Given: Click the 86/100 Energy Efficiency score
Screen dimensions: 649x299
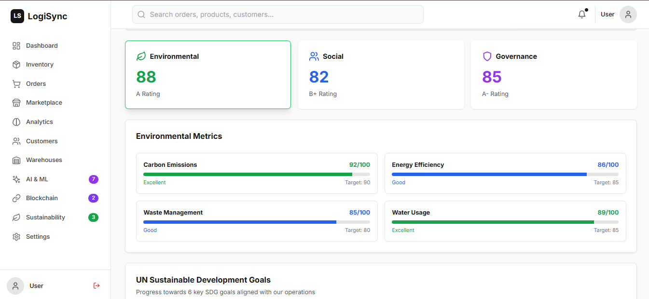Looking at the screenshot, I should (608, 165).
